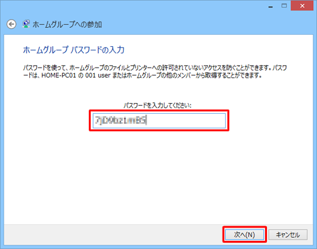Image resolution: width=317 pixels, height=249 pixels.
Task: Click the description text mentioning HOME-PC01
Action: coord(155,71)
